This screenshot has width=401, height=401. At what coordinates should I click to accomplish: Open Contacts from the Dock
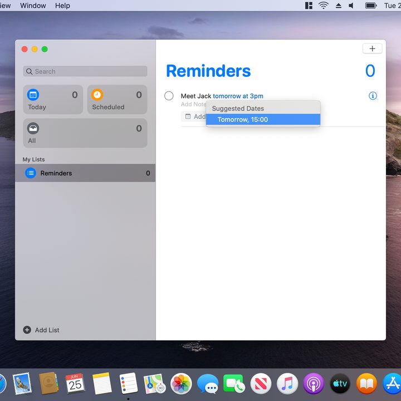coord(48,383)
